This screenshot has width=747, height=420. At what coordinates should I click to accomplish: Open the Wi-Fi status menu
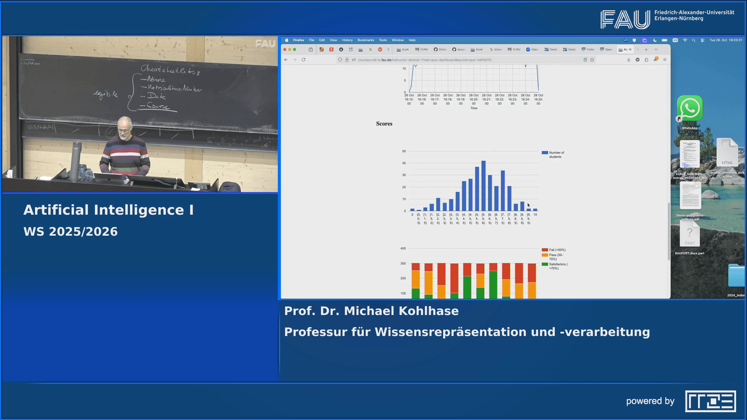[x=685, y=40]
